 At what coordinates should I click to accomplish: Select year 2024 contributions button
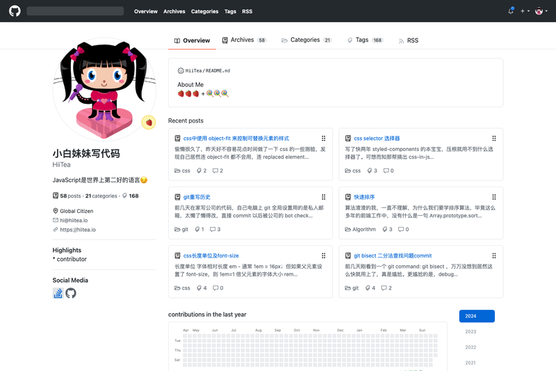pos(477,316)
